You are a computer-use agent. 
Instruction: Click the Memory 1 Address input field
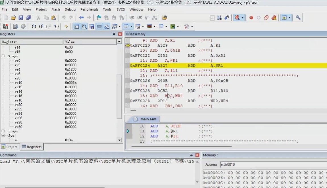pyautogui.click(x=273, y=164)
